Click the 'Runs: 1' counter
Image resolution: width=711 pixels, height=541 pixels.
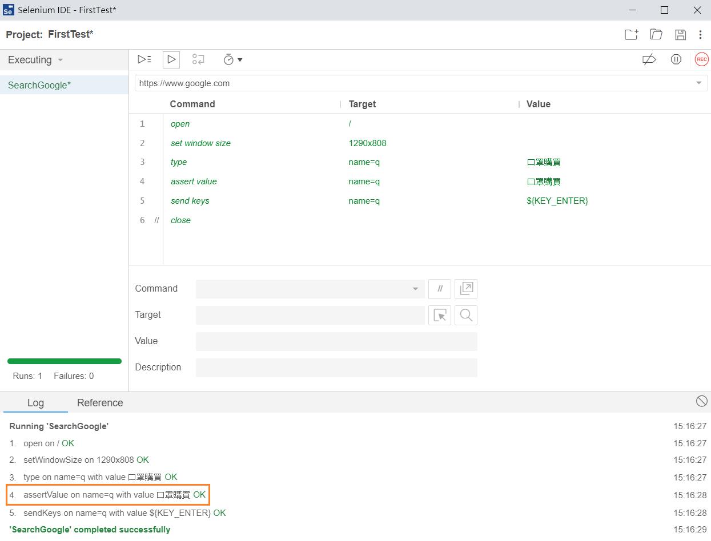tap(27, 376)
